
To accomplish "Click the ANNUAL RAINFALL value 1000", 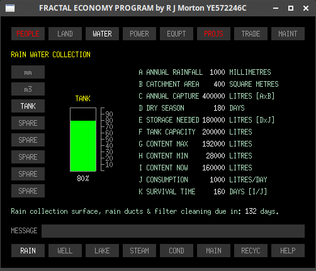I will [x=217, y=72].
